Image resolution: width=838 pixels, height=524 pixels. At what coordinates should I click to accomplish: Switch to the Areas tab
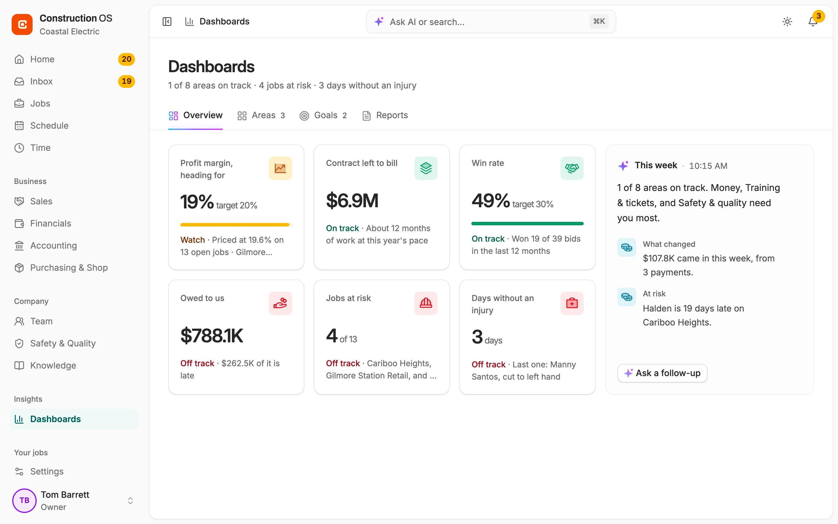pyautogui.click(x=261, y=115)
